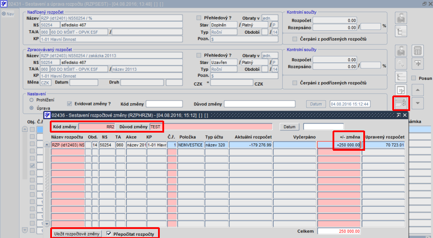Click Datum field in Zpracovávaný rozpočet
This screenshot has height=238, width=433.
tap(84, 83)
